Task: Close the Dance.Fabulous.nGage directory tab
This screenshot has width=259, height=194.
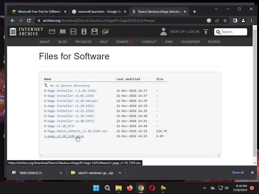Action: pyautogui.click(x=185, y=12)
